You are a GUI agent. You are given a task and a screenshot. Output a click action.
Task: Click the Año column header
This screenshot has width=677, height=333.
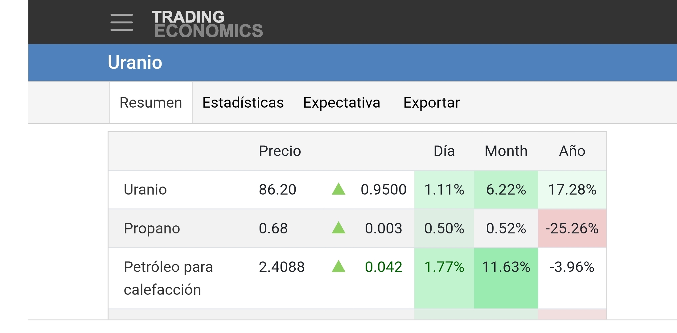pos(572,151)
